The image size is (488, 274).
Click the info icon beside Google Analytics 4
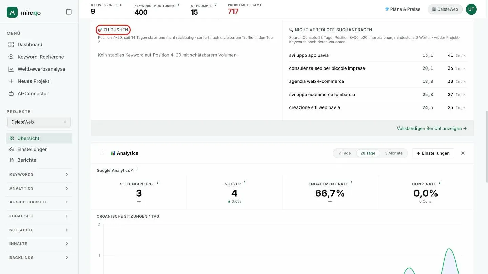(137, 169)
